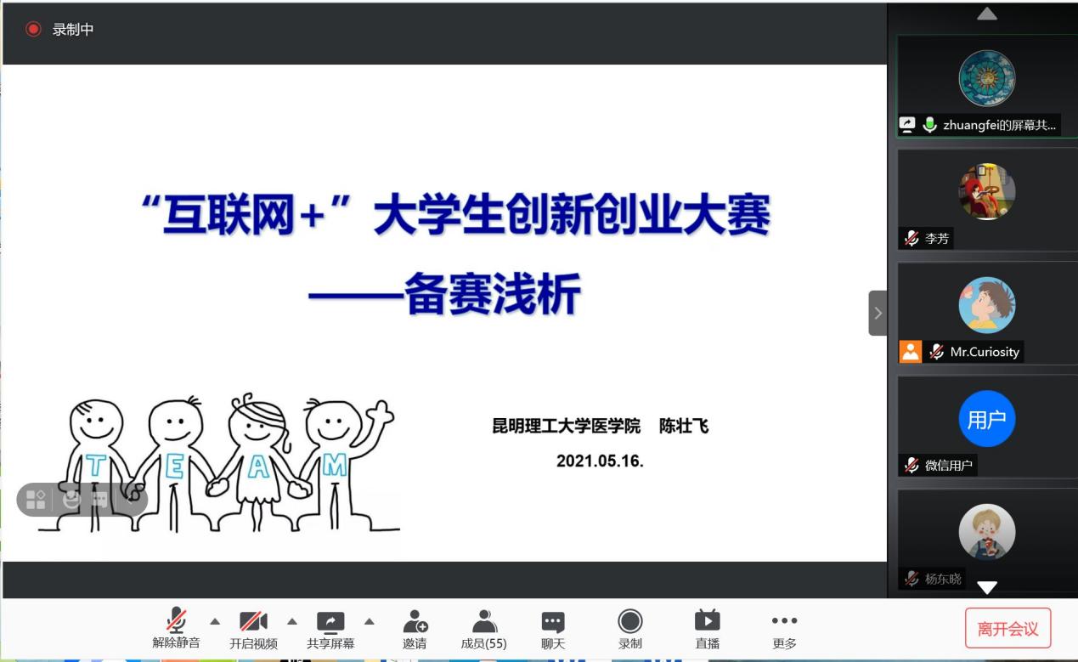
Task: Click slide subtitle ——备赛浅析
Action: (444, 296)
